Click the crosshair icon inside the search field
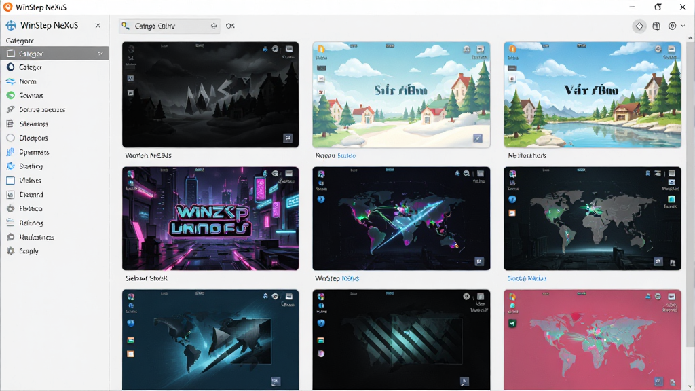The width and height of the screenshot is (695, 391). click(214, 26)
